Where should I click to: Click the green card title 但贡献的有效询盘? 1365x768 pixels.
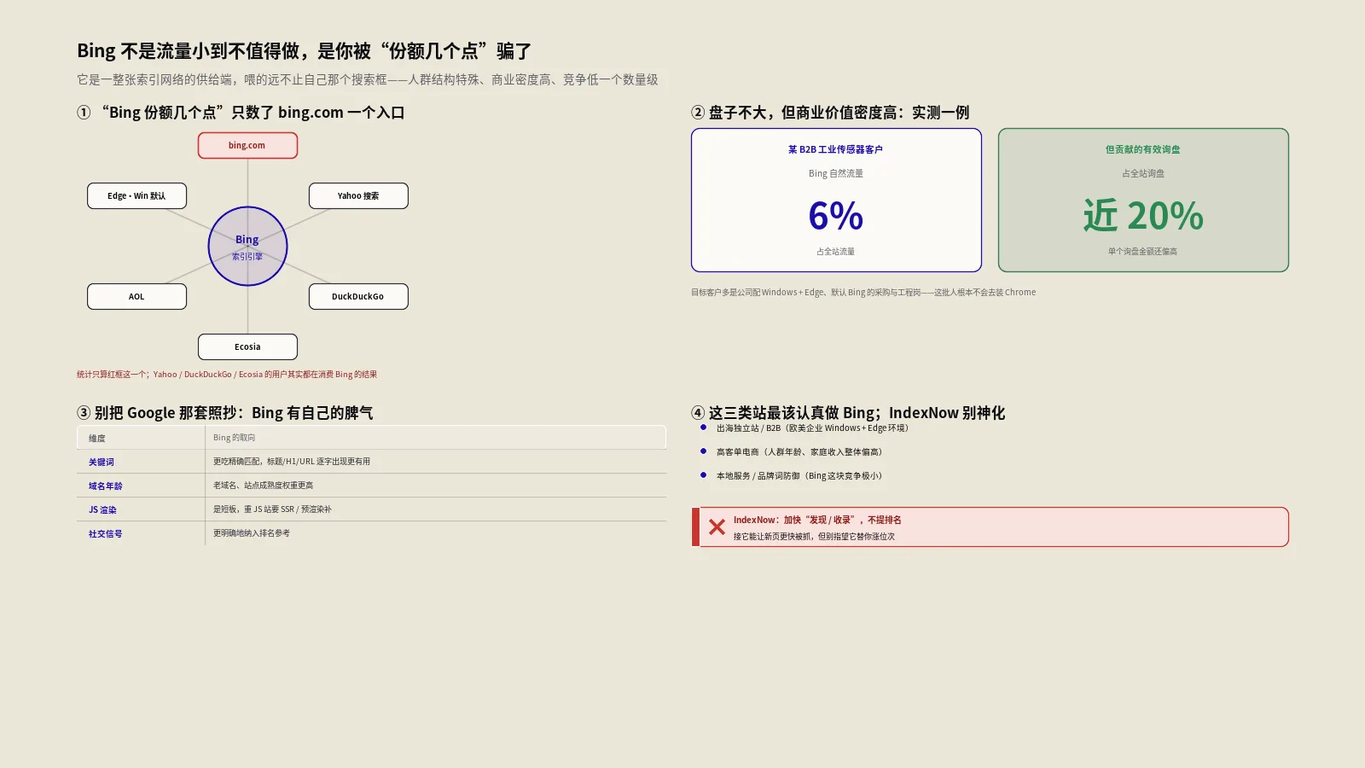coord(1143,149)
